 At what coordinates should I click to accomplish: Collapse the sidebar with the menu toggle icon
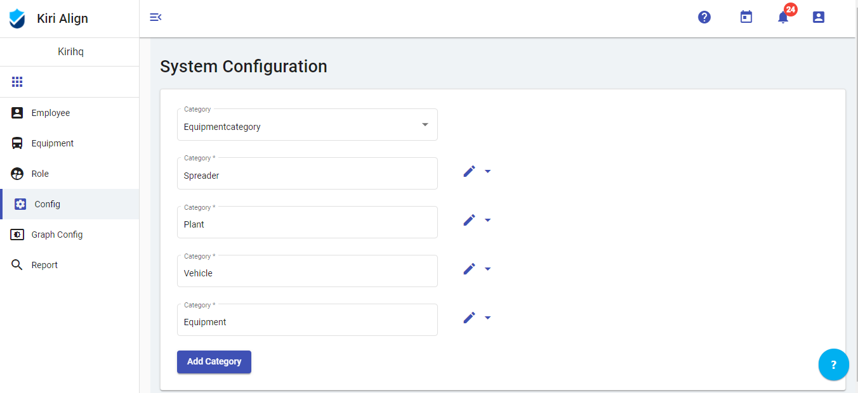(155, 17)
